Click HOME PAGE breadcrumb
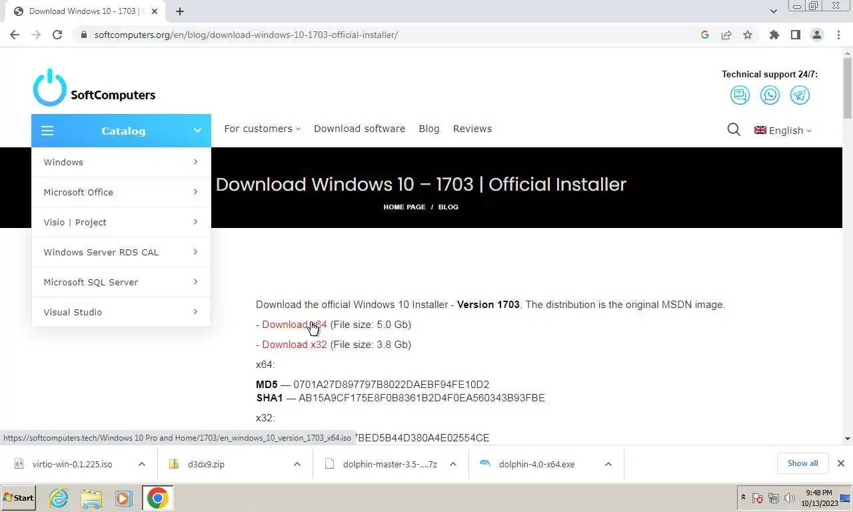The height and width of the screenshot is (512, 853). [405, 207]
